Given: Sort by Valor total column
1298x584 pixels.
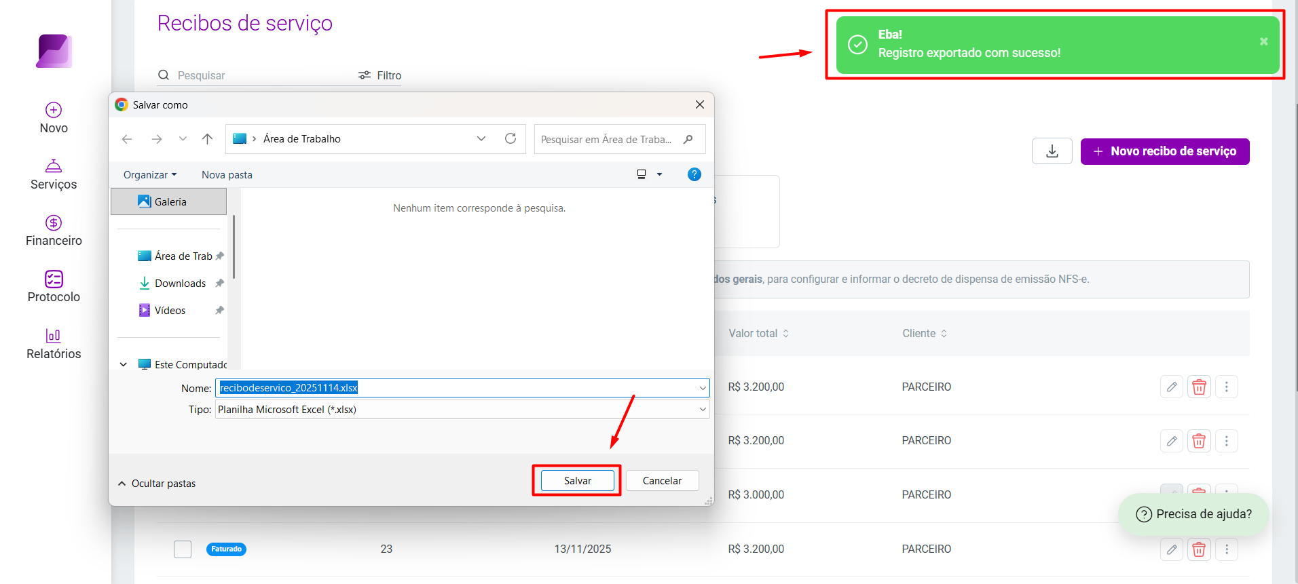Looking at the screenshot, I should (759, 333).
